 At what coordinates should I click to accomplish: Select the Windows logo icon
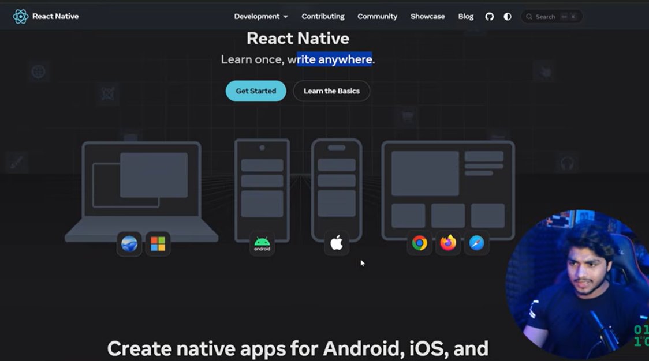coord(158,244)
